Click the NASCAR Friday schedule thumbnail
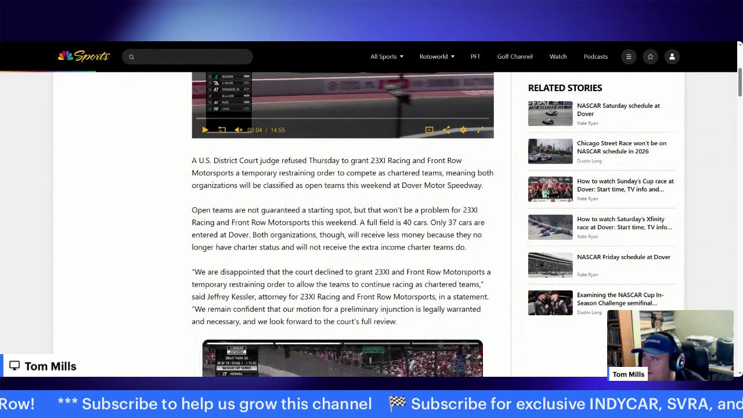The height and width of the screenshot is (418, 743). (x=550, y=265)
